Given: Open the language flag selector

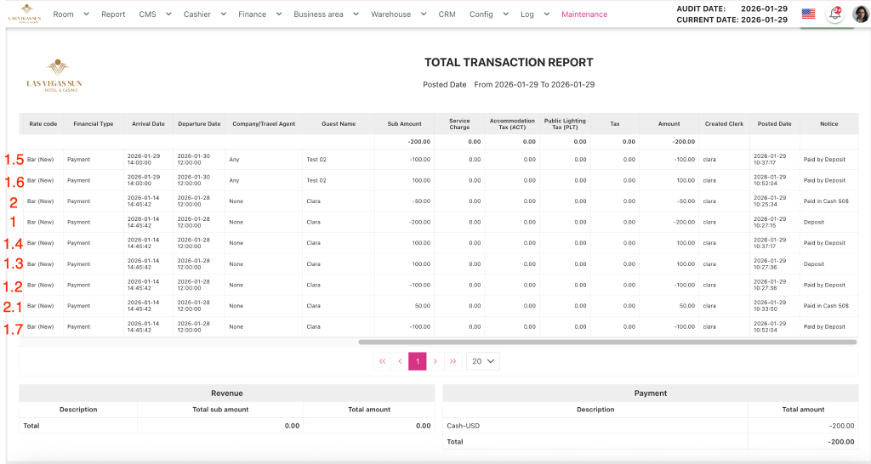Looking at the screenshot, I should pyautogui.click(x=808, y=14).
